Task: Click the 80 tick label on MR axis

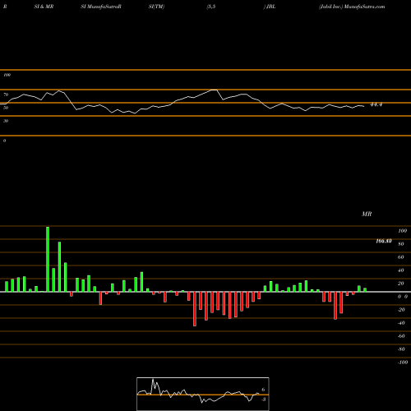Action: click(401, 244)
